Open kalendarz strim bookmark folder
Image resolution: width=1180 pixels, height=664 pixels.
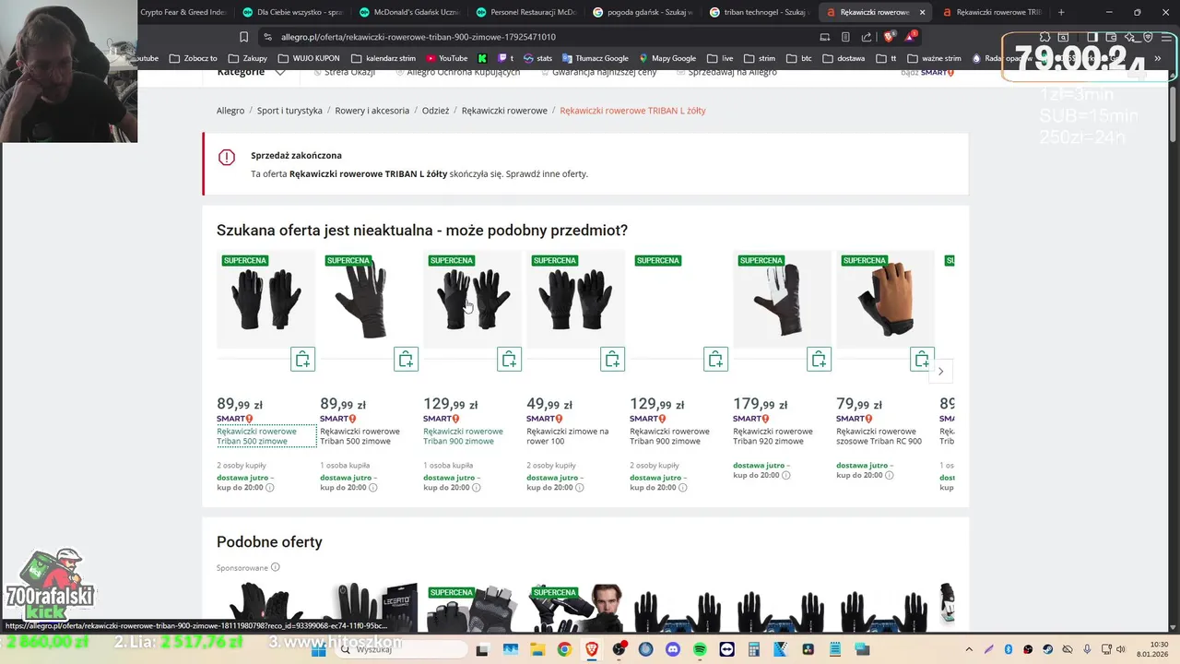(x=382, y=58)
